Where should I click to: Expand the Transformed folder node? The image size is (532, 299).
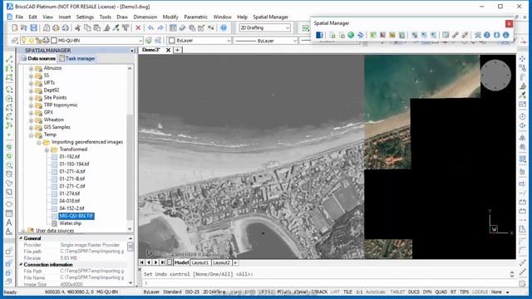click(47, 149)
